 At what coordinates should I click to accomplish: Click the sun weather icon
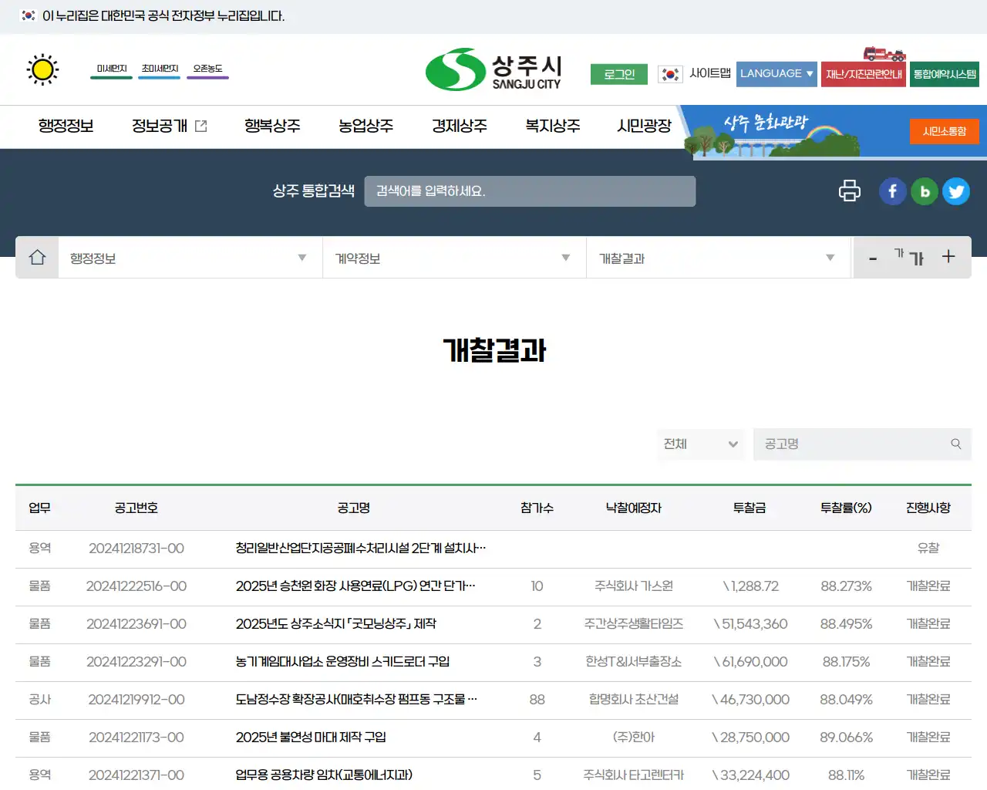[x=42, y=70]
